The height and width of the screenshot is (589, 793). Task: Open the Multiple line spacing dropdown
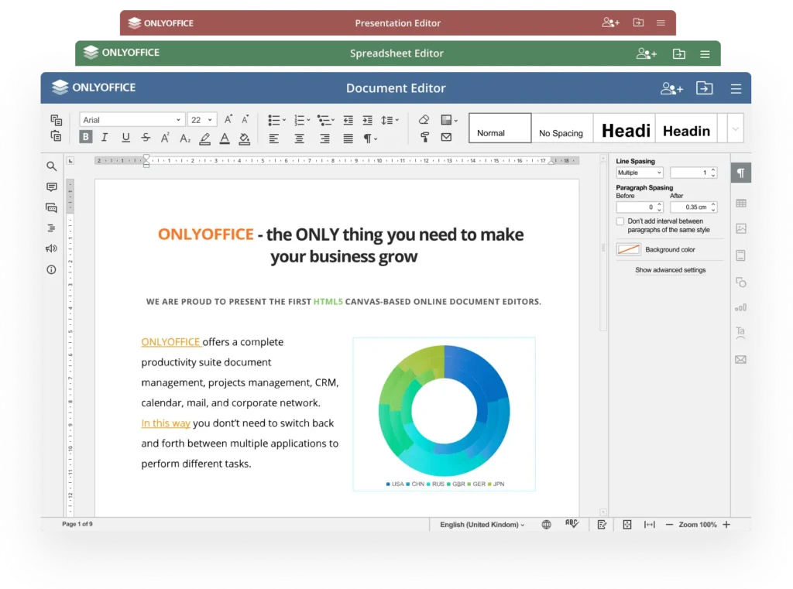(x=639, y=173)
